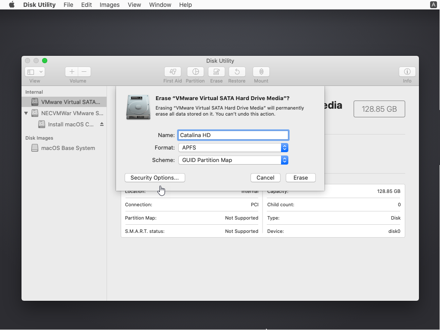Click the First Aid toolbar icon
This screenshot has width=440, height=330.
pos(172,72)
